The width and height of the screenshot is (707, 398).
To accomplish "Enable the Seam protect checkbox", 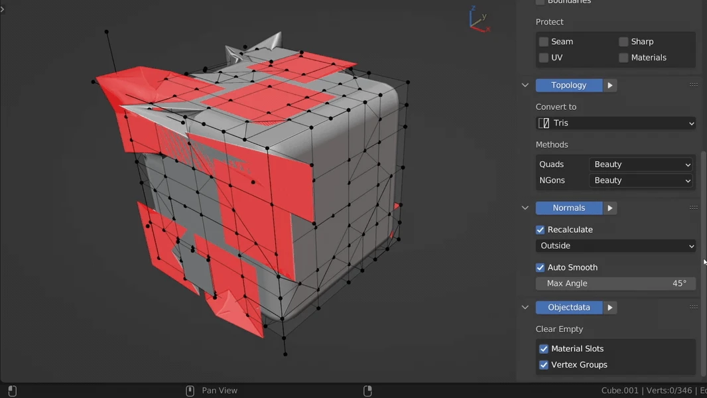I will (545, 41).
